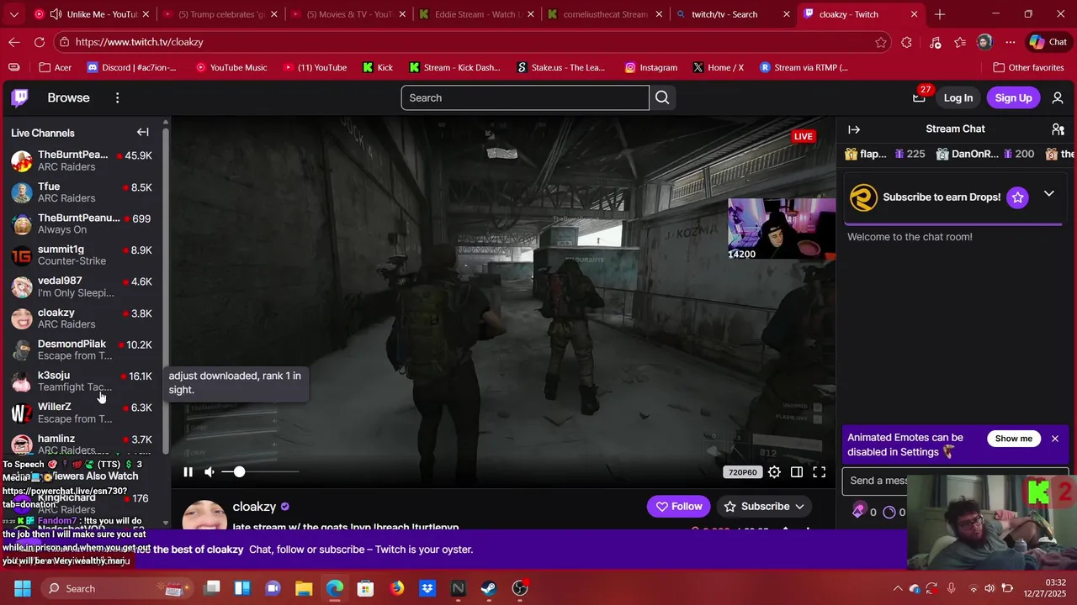The image size is (1077, 605).
Task: Pause the stream video
Action: point(188,472)
